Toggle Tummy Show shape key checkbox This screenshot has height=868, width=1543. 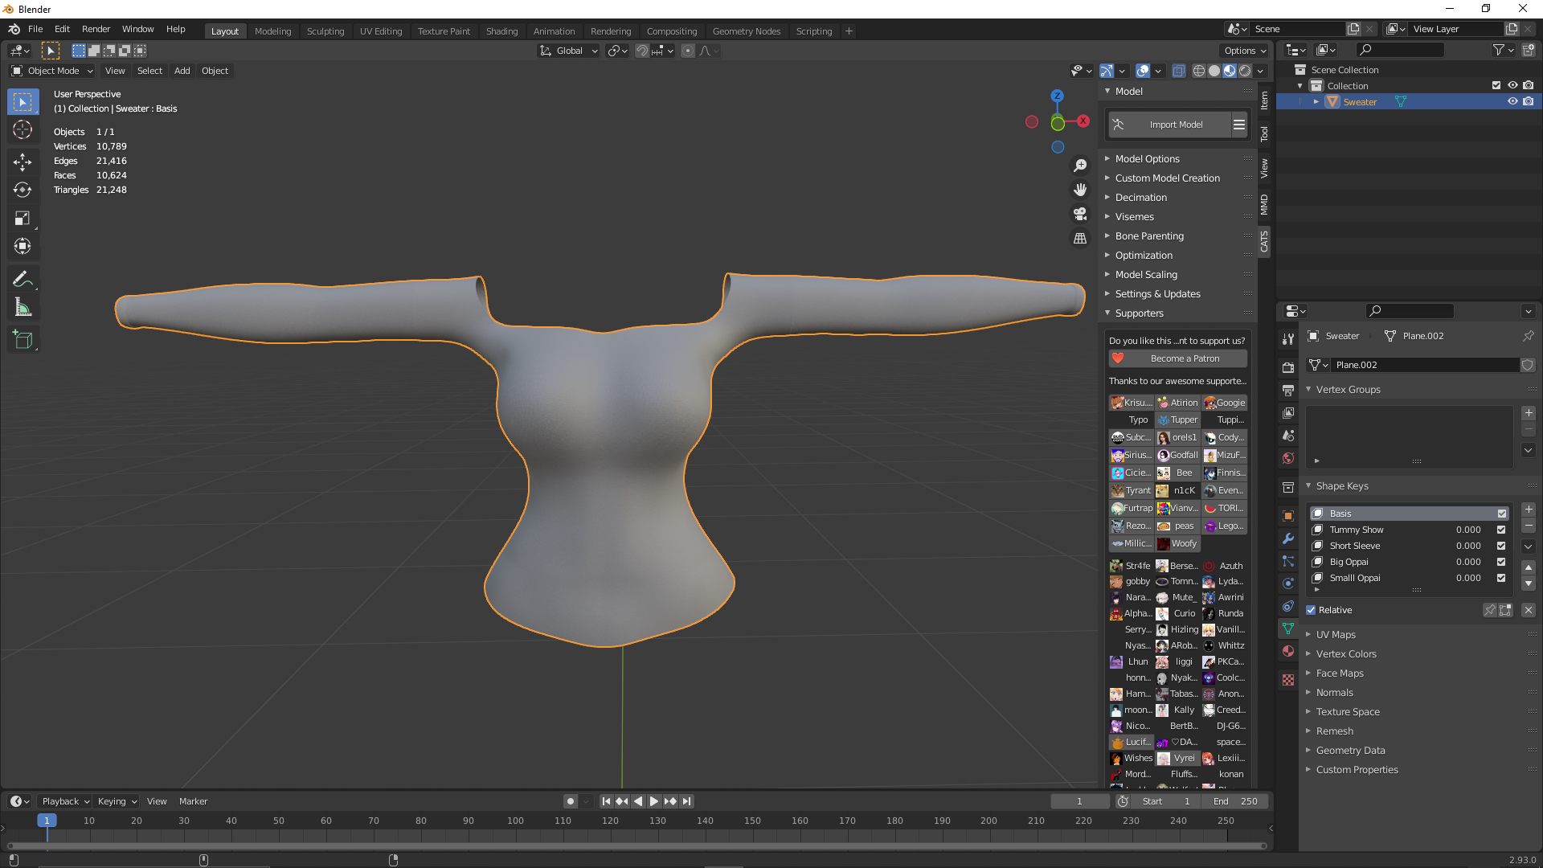click(1501, 530)
